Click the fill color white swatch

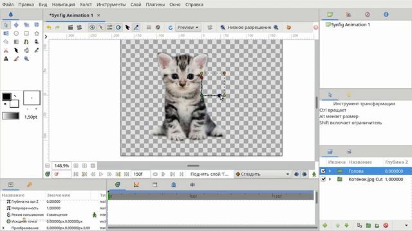(x=14, y=104)
